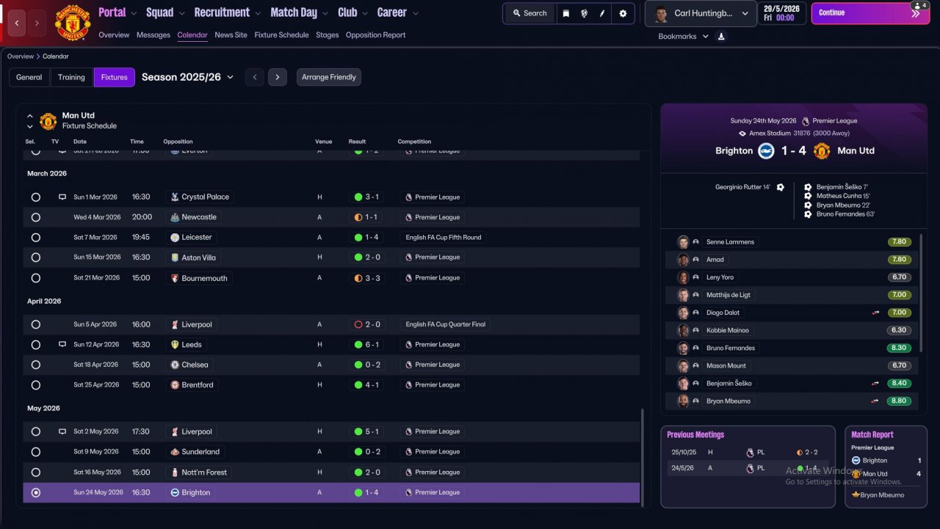Viewport: 940px width, 529px height.
Task: Select the Sunderland fixture radio button
Action: (x=36, y=452)
